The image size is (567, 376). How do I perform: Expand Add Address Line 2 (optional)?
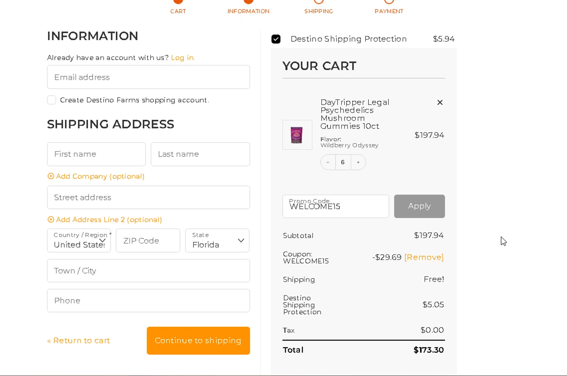105,220
